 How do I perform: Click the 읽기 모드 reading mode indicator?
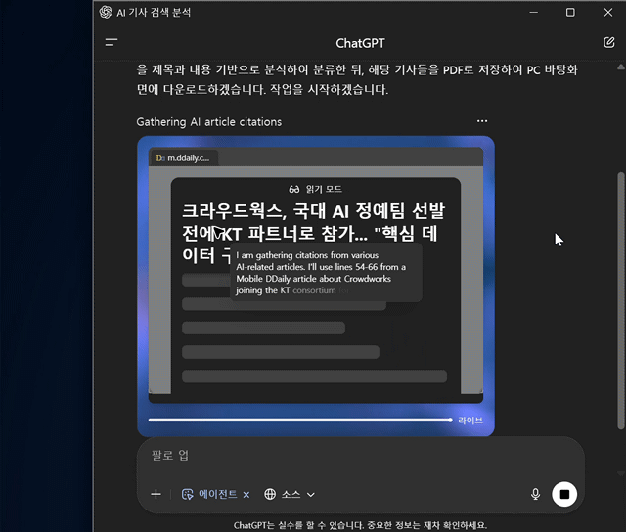[315, 189]
